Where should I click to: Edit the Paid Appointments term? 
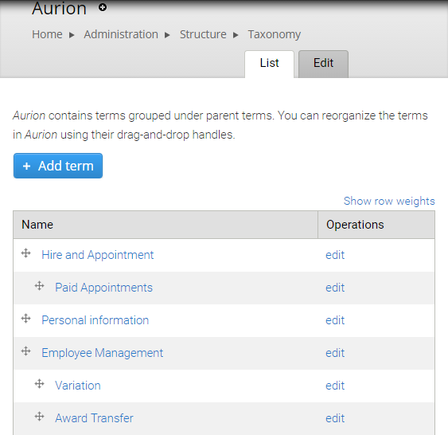coord(335,288)
